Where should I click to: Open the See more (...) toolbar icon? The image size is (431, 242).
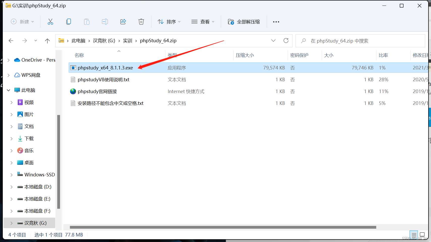(x=276, y=22)
